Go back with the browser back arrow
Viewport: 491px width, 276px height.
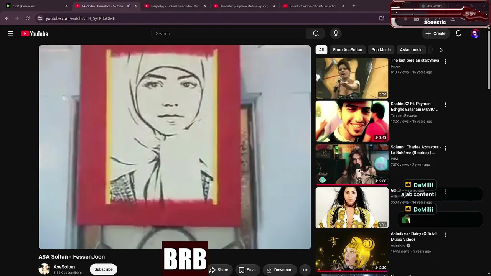click(7, 18)
